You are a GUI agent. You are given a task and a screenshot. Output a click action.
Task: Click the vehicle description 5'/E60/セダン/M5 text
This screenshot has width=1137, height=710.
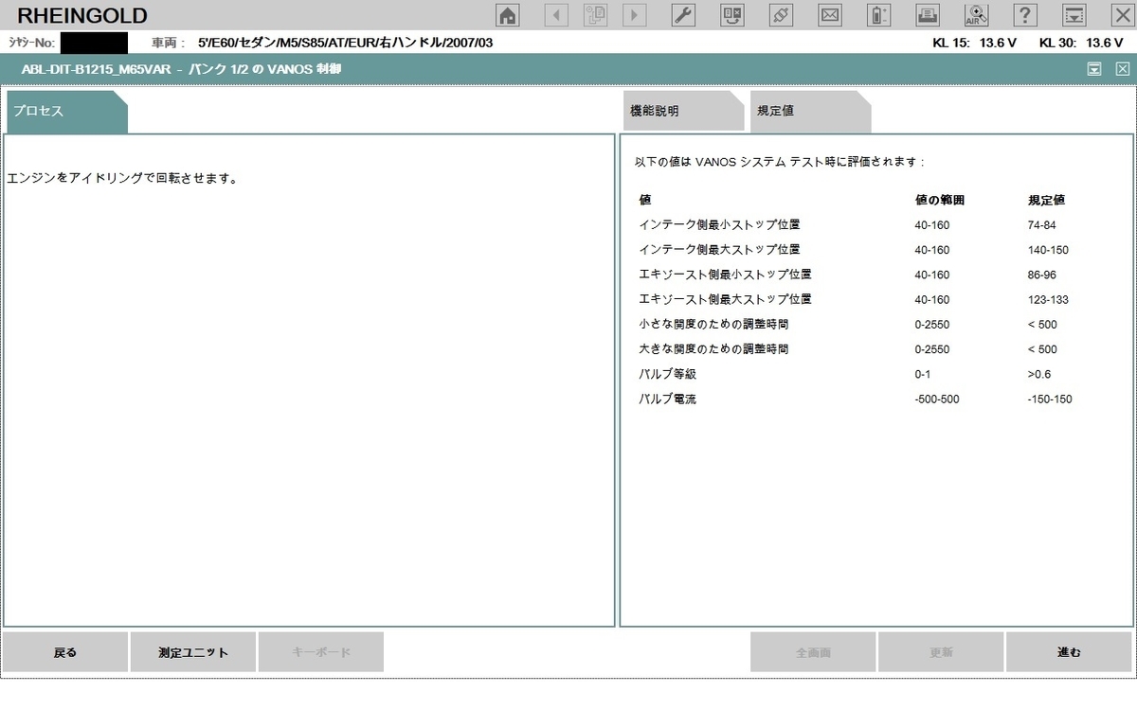point(345,43)
